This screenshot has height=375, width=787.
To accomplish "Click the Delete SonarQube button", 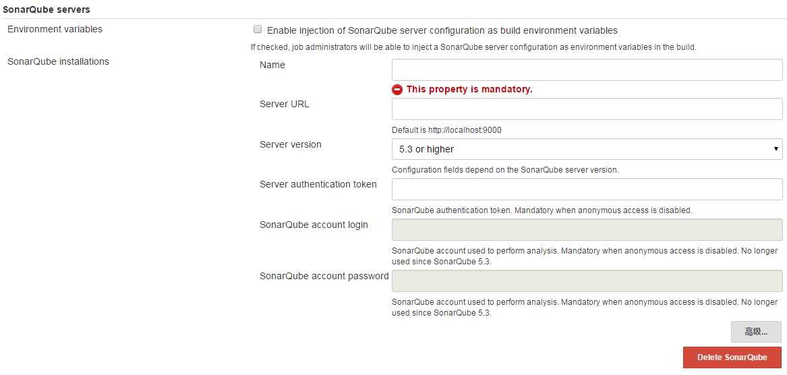I will pyautogui.click(x=732, y=357).
